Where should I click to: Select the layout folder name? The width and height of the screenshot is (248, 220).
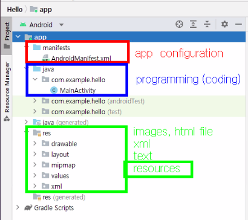[x=60, y=155]
